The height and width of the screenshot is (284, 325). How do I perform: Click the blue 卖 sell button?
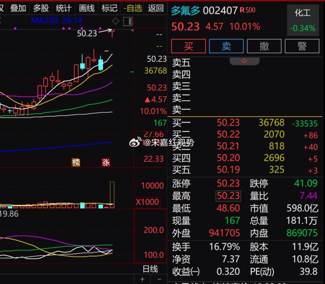pos(226,46)
